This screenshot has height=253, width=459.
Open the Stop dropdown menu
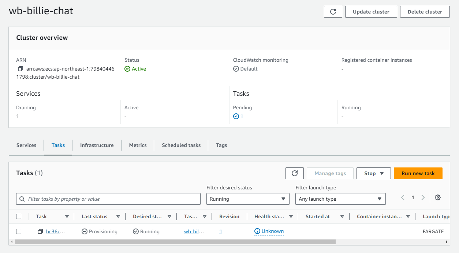(x=374, y=173)
